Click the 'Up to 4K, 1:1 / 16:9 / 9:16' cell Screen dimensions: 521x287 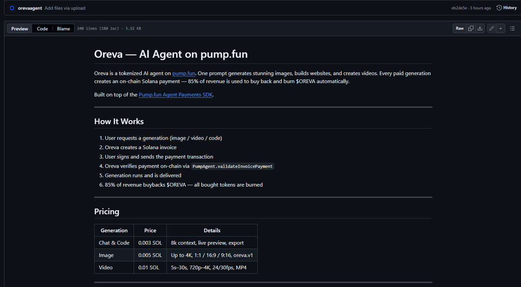[212, 255]
